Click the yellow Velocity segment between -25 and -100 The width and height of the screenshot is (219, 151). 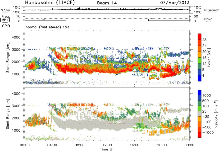(x=200, y=119)
